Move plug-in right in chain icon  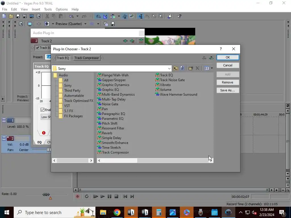[x=211, y=58]
